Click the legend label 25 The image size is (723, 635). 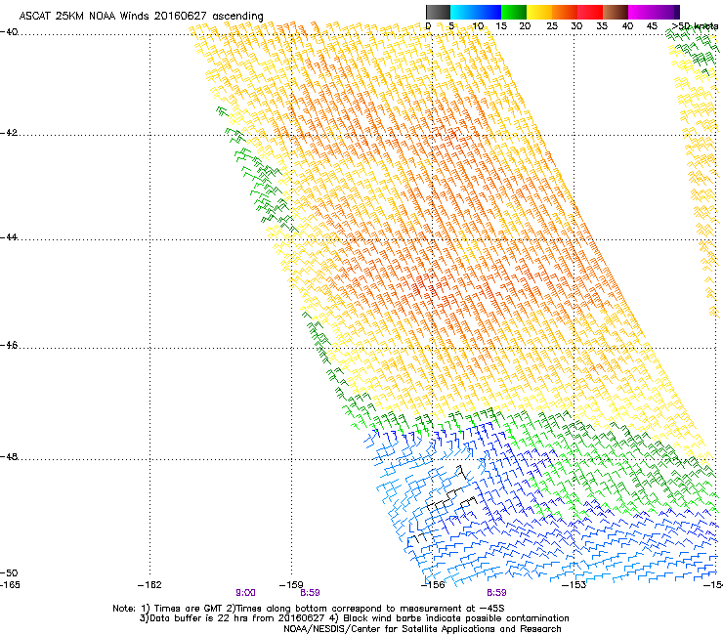click(x=552, y=25)
